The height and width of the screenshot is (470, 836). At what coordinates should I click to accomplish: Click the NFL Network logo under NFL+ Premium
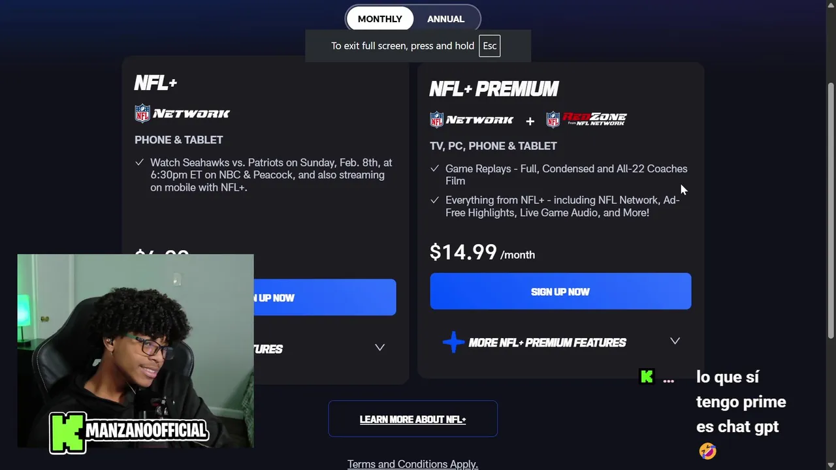(x=472, y=120)
